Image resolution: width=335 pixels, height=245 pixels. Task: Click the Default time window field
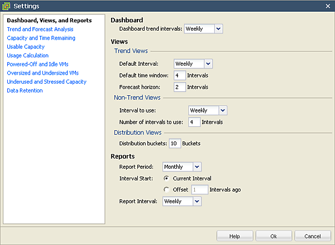point(179,75)
